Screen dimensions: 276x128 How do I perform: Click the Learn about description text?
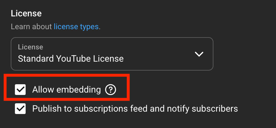coord(32,26)
